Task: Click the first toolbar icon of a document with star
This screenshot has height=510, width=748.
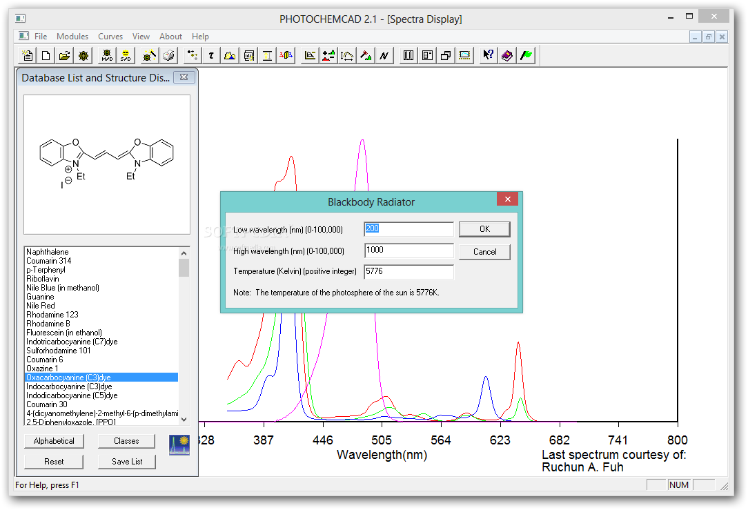Action: pyautogui.click(x=27, y=55)
